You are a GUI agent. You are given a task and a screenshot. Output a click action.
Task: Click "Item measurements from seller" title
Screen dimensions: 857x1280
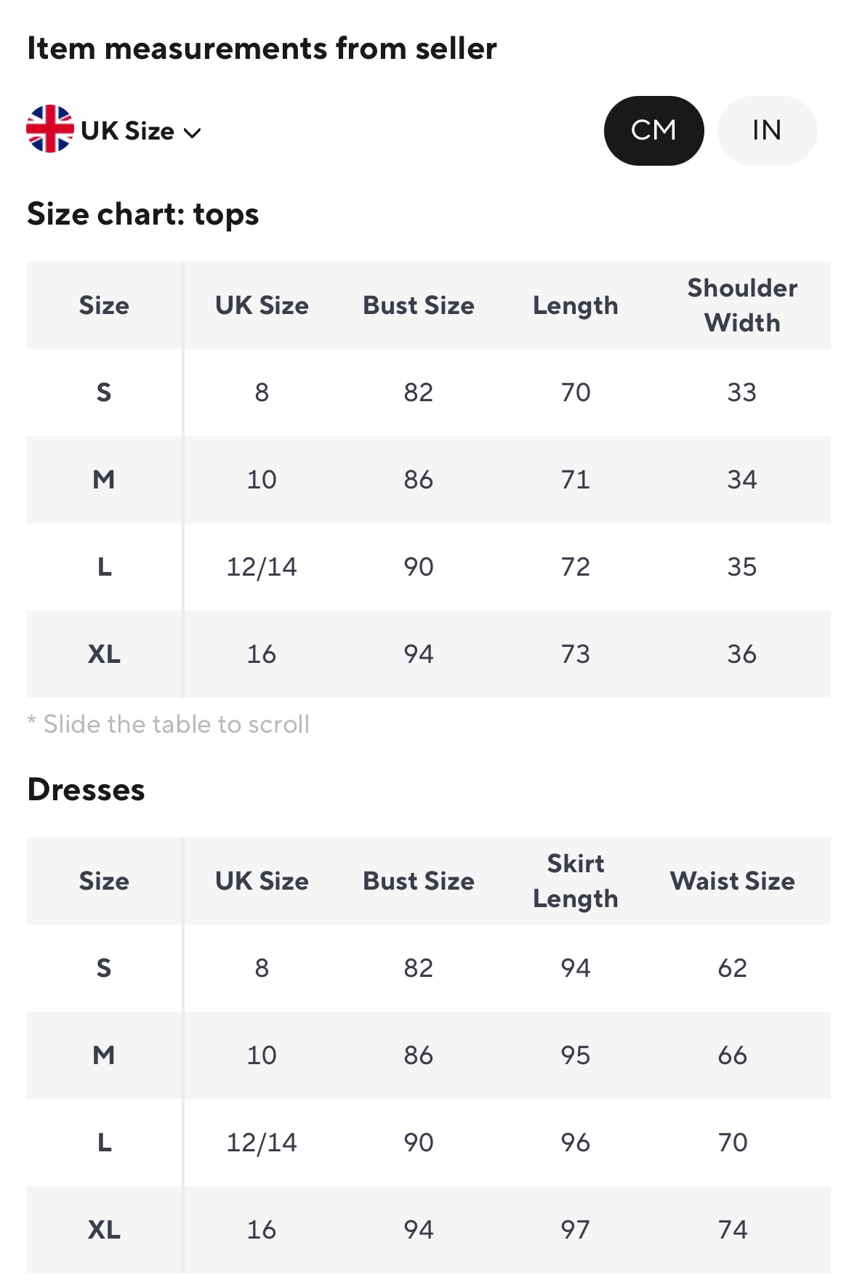[x=262, y=49]
